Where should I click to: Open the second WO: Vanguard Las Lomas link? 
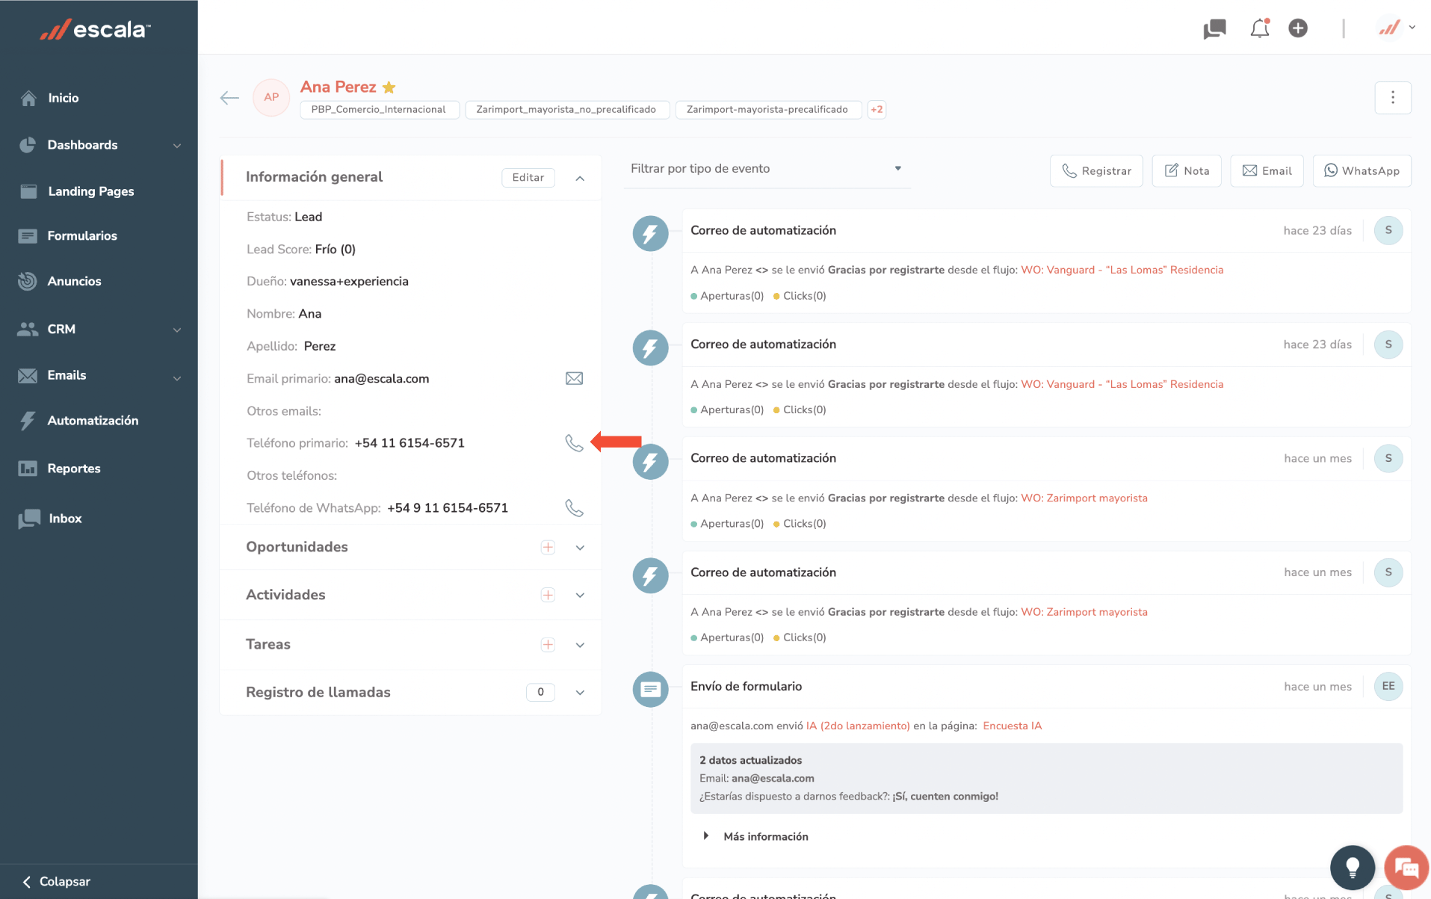tap(1122, 384)
